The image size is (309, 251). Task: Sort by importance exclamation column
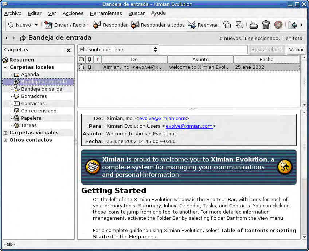point(97,59)
